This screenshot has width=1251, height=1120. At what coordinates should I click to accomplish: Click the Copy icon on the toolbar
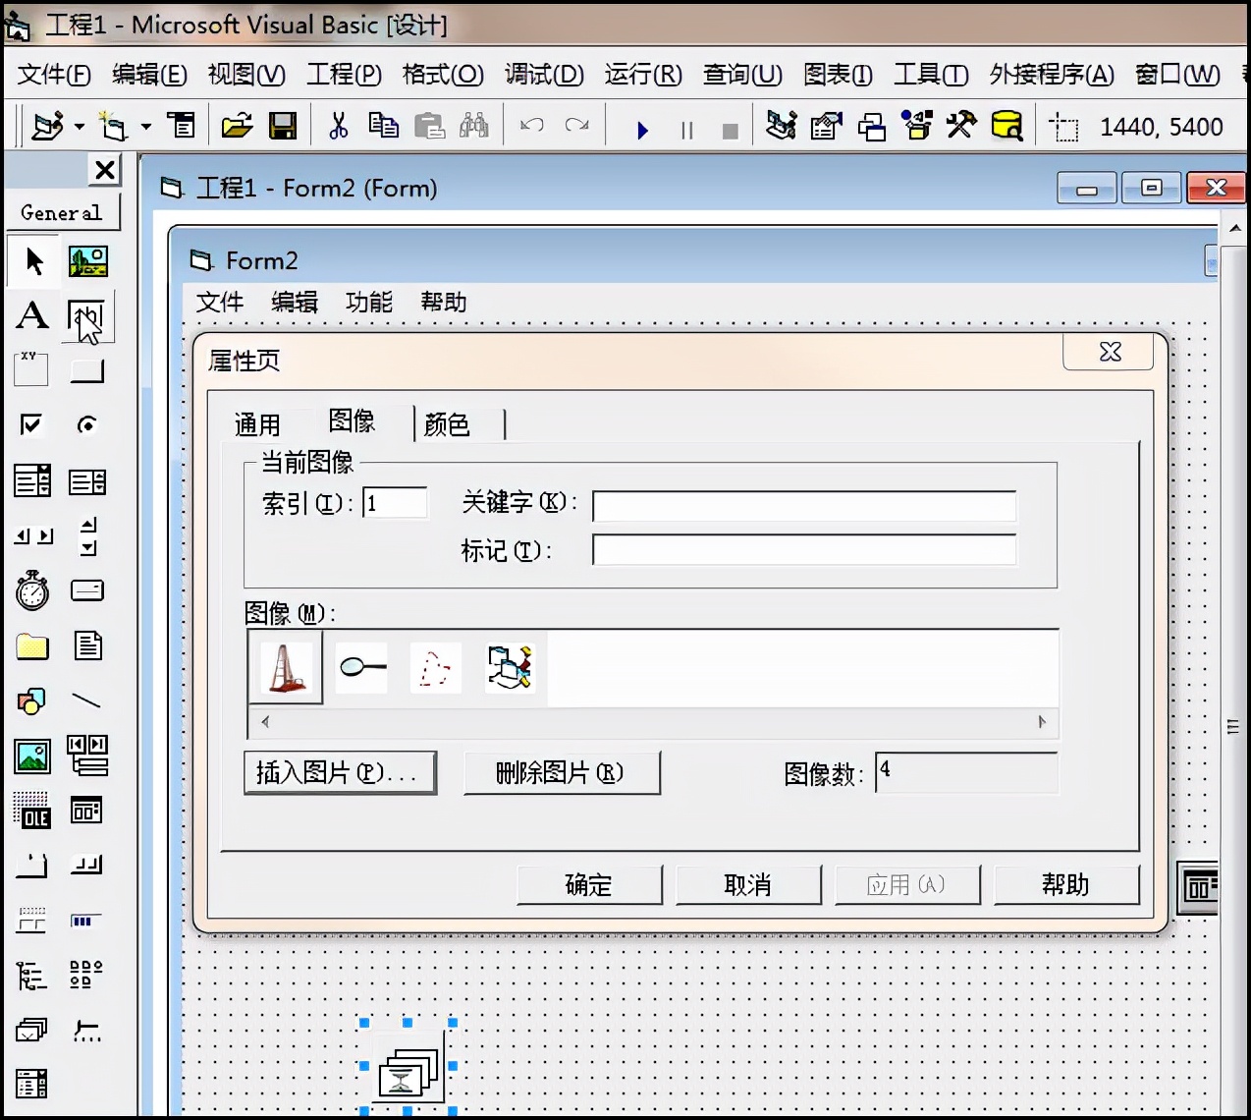coord(384,125)
